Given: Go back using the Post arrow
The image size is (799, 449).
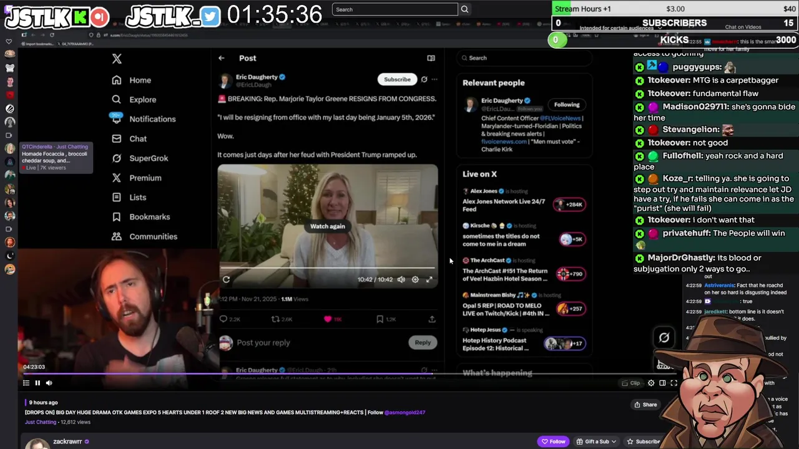Looking at the screenshot, I should (221, 58).
